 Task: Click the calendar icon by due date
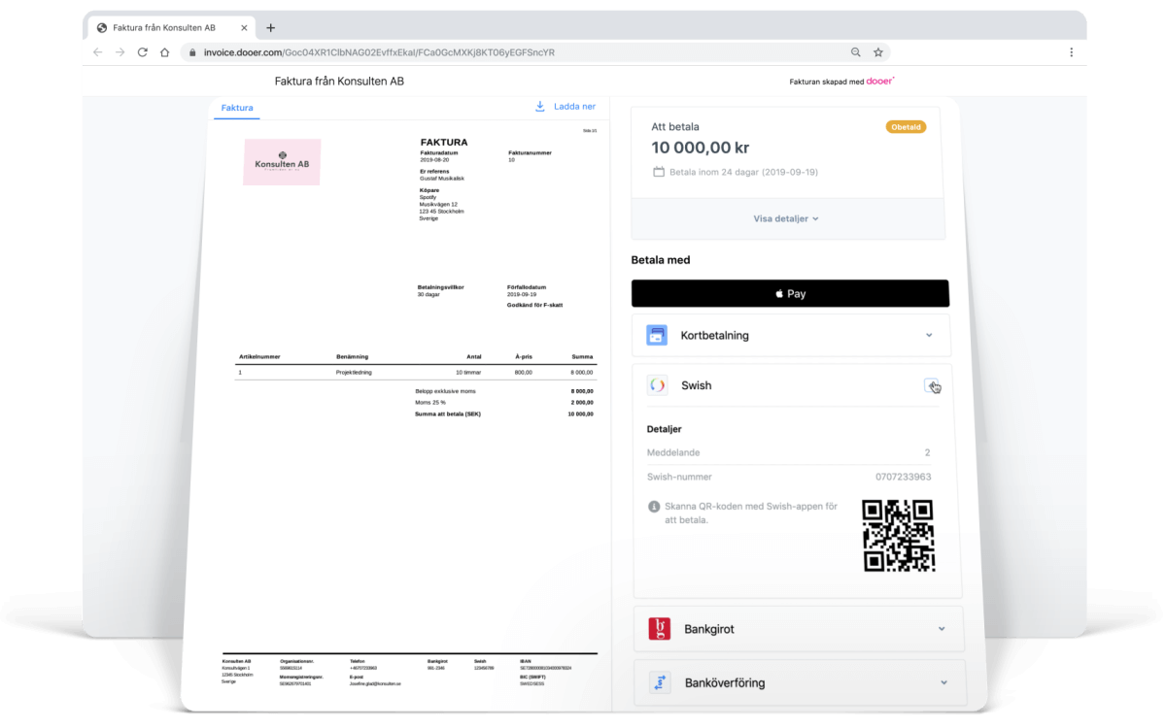pos(659,172)
